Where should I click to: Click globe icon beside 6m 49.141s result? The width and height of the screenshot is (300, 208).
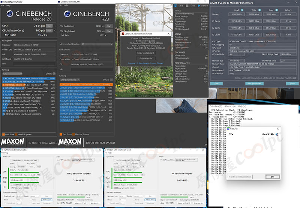(x=277, y=135)
